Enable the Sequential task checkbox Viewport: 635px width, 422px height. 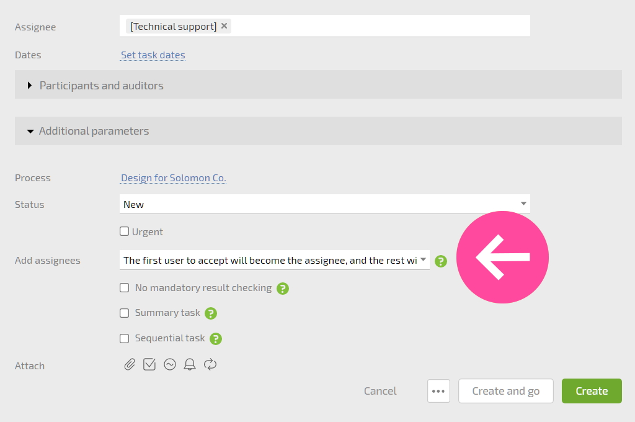click(x=124, y=338)
